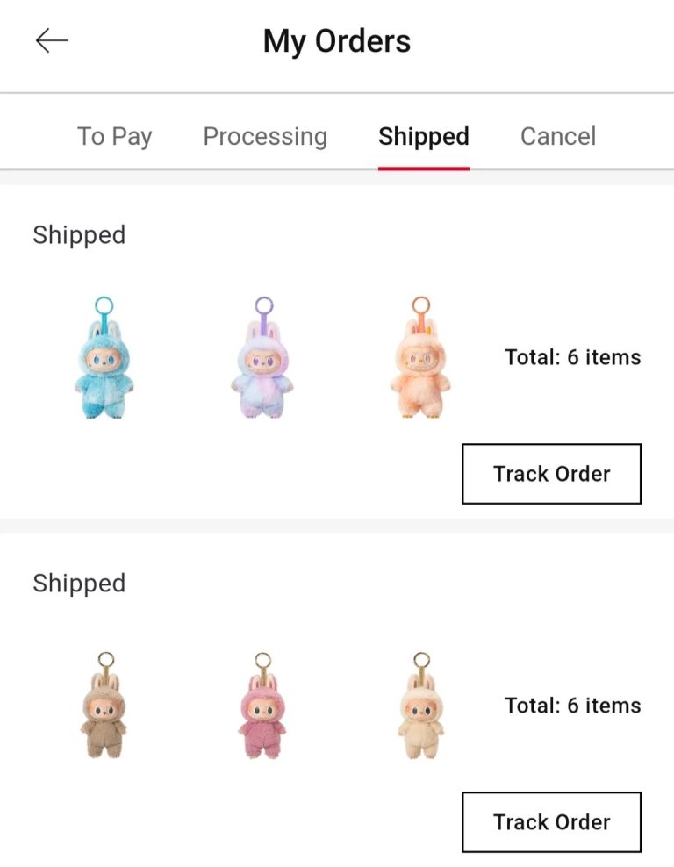Click Total: 6 items in first order
Screen dimensions: 674x867
point(572,357)
